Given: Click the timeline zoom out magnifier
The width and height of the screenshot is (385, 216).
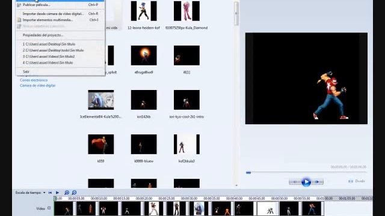Looking at the screenshot, I should pos(74,193).
